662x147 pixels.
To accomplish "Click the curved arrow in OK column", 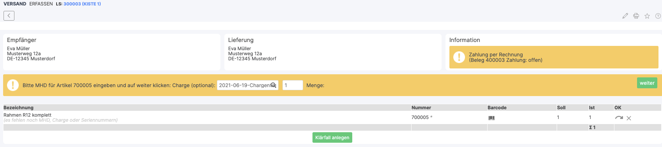I will click(619, 117).
